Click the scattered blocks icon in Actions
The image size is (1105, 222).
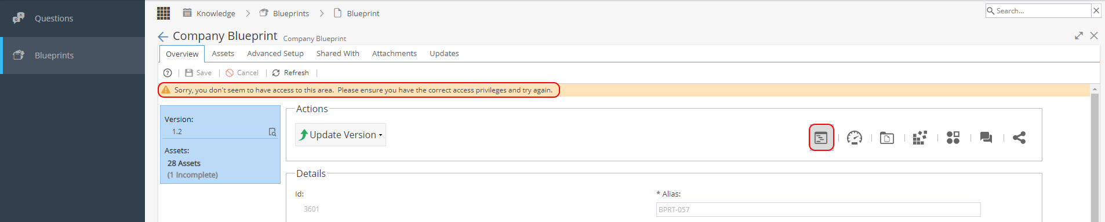[x=920, y=138]
